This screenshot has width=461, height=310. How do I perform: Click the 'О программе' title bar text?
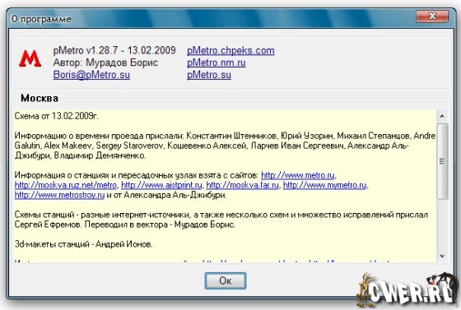[x=41, y=19]
